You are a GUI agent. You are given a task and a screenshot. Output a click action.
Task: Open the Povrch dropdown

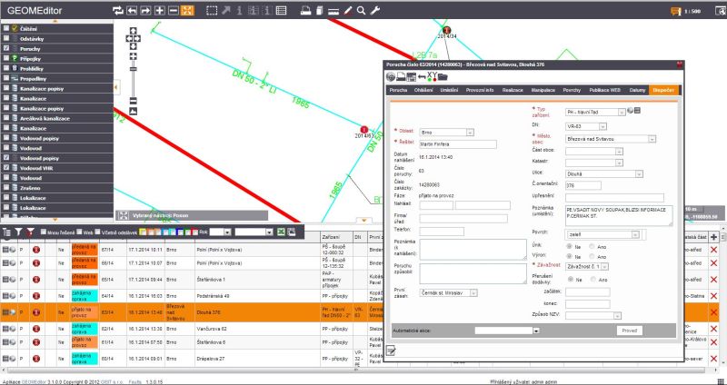click(603, 234)
